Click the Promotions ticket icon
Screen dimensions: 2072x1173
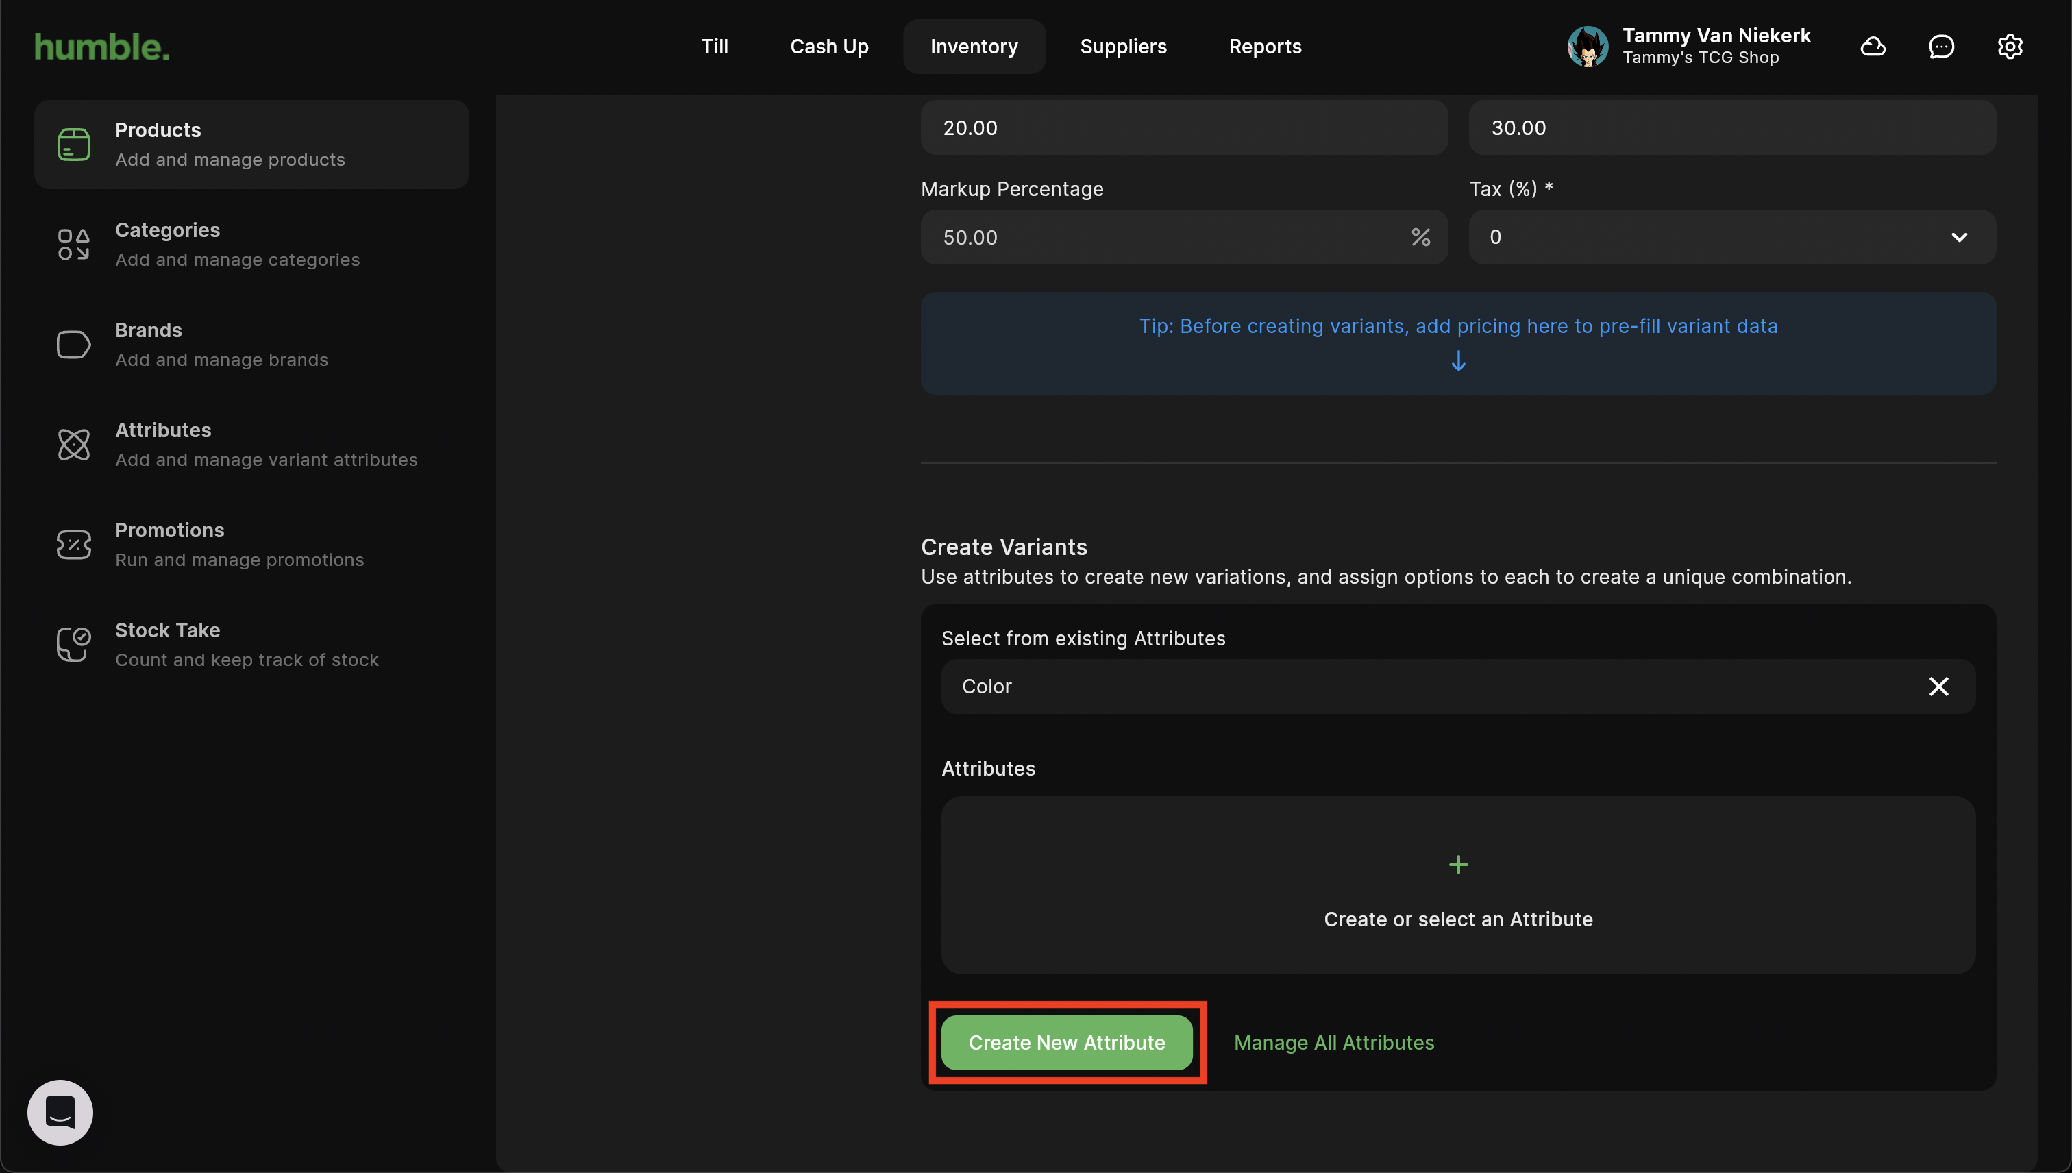pos(73,545)
